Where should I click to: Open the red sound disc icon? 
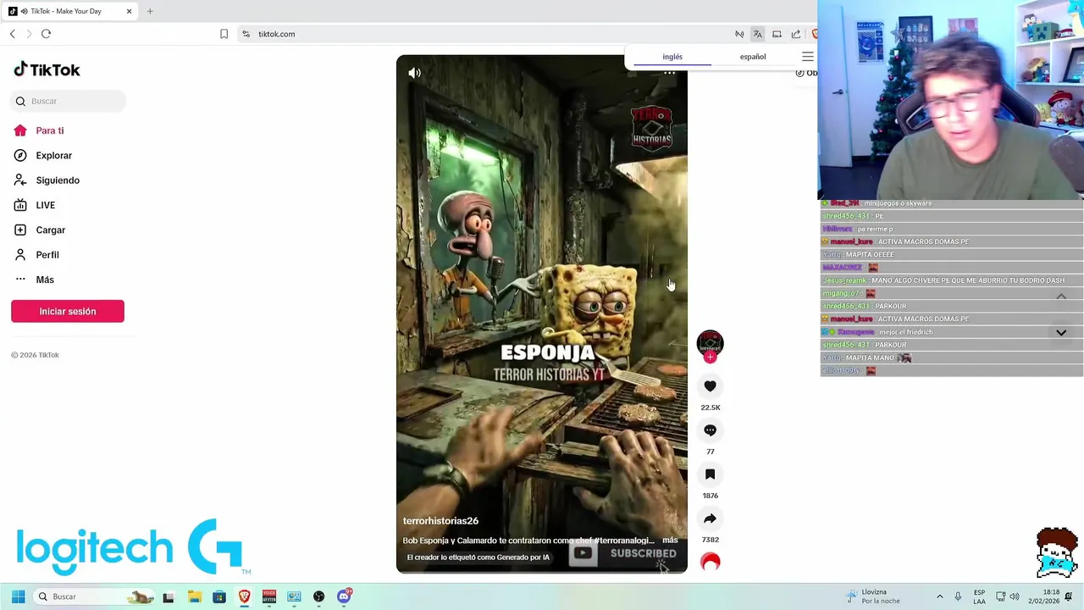[x=710, y=562]
